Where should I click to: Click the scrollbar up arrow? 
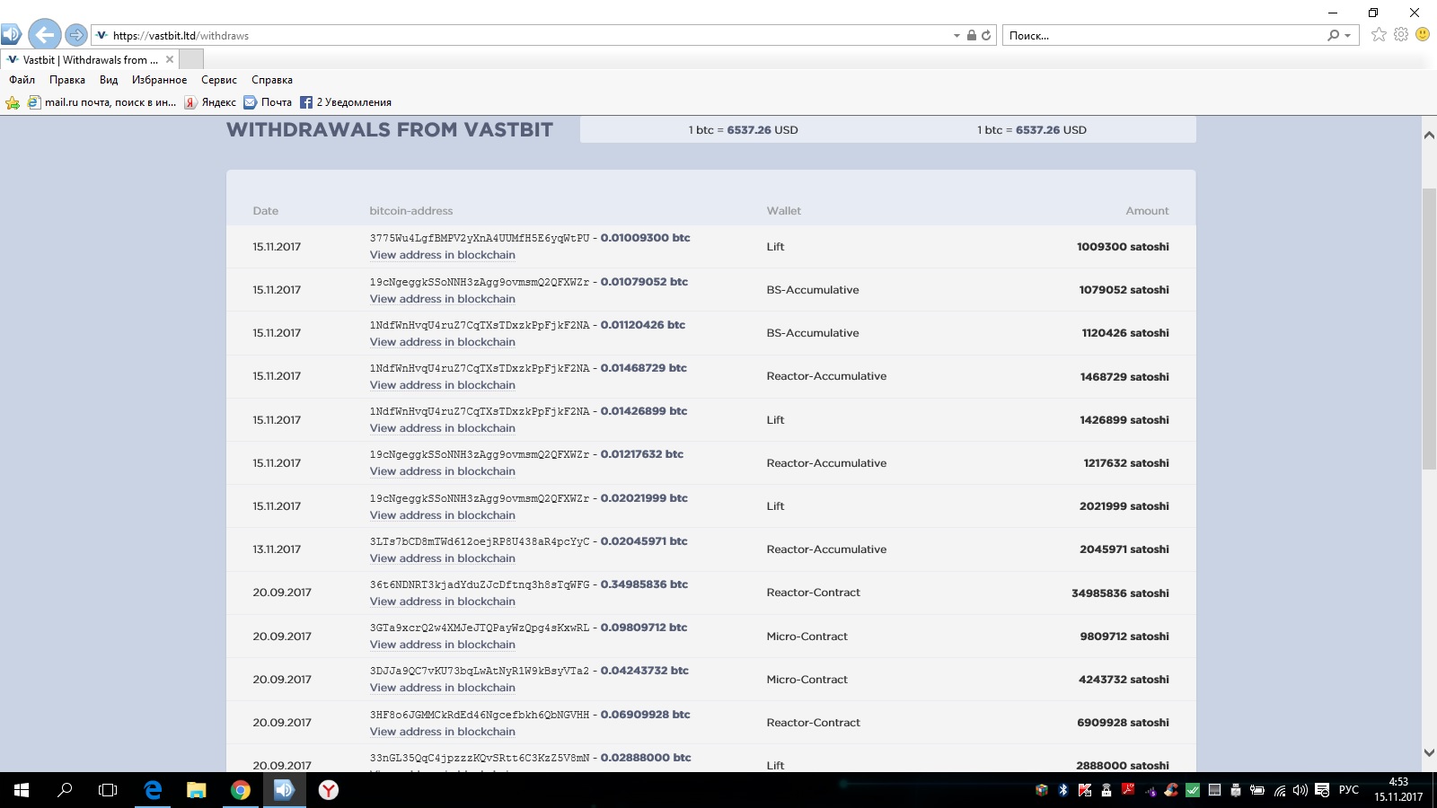[1429, 136]
